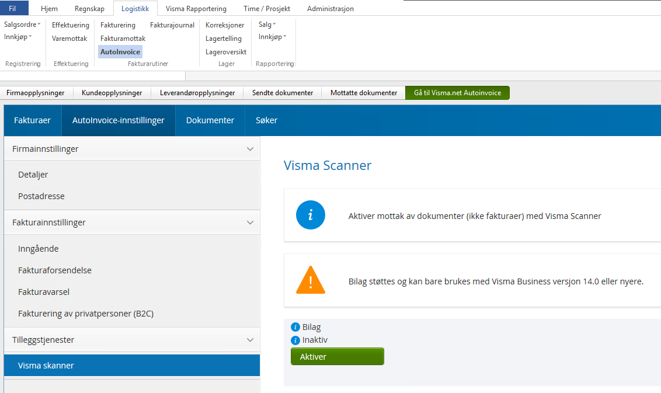Viewport: 661px width, 393px height.
Task: Click Lagertelling in the Lager group
Action: pyautogui.click(x=224, y=39)
